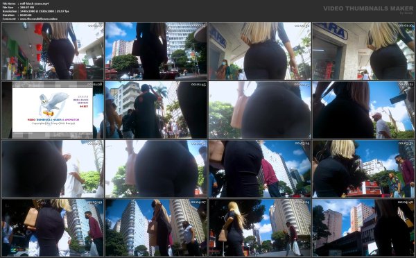Select the thumbnail stamped 00:00:52

[x=260, y=51]
